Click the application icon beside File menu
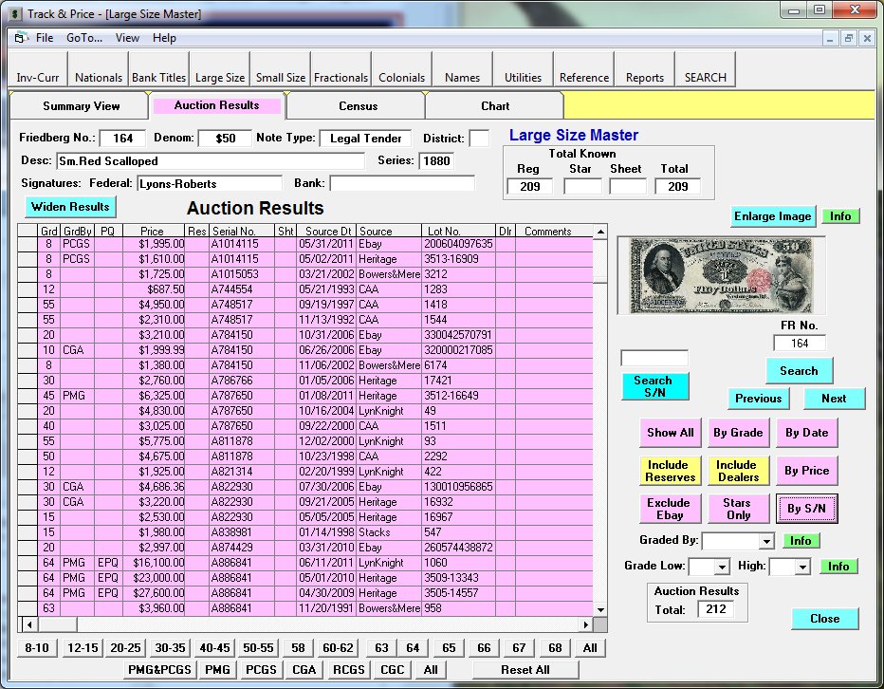This screenshot has height=689, width=884. tap(18, 38)
